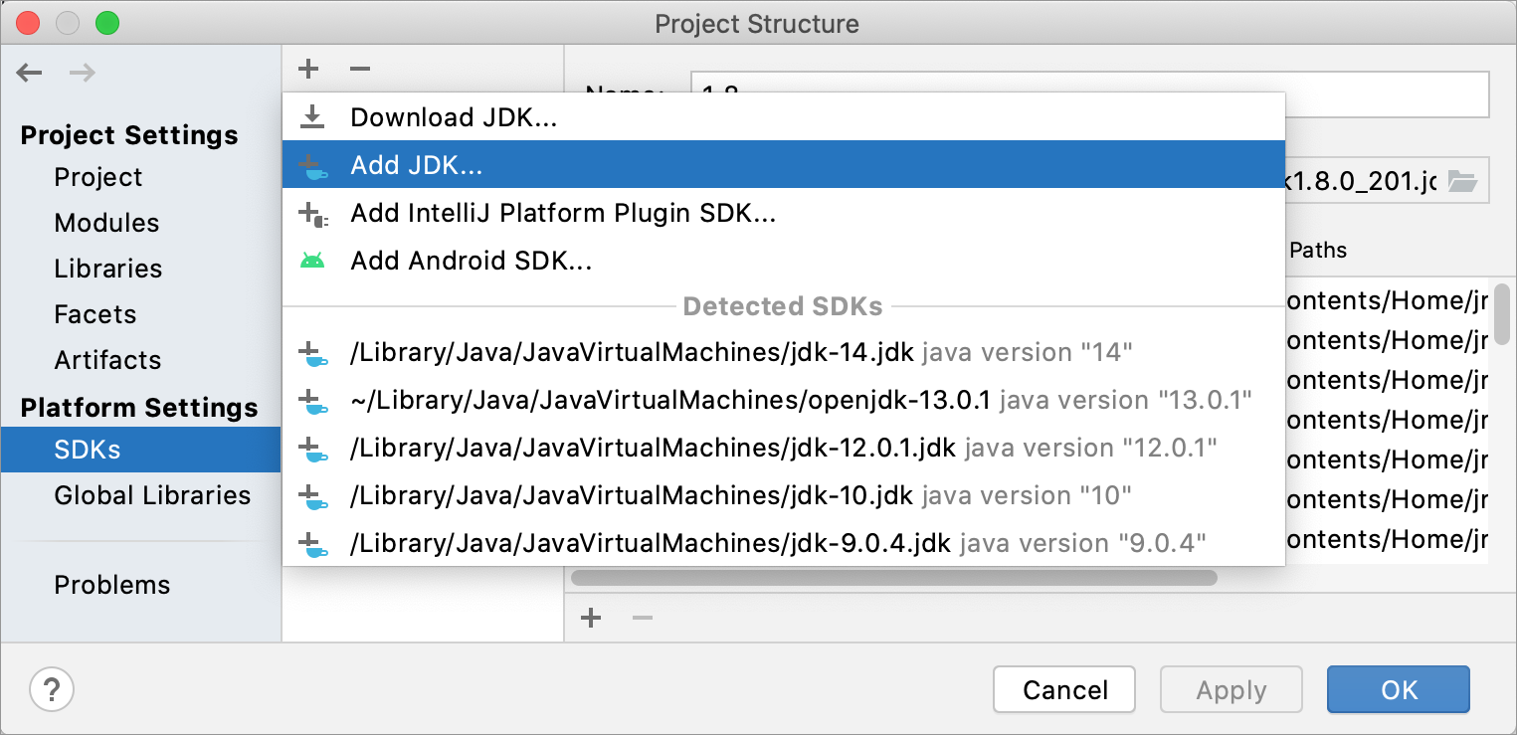Select Global Libraries in the sidebar
The image size is (1517, 735).
pos(152,495)
